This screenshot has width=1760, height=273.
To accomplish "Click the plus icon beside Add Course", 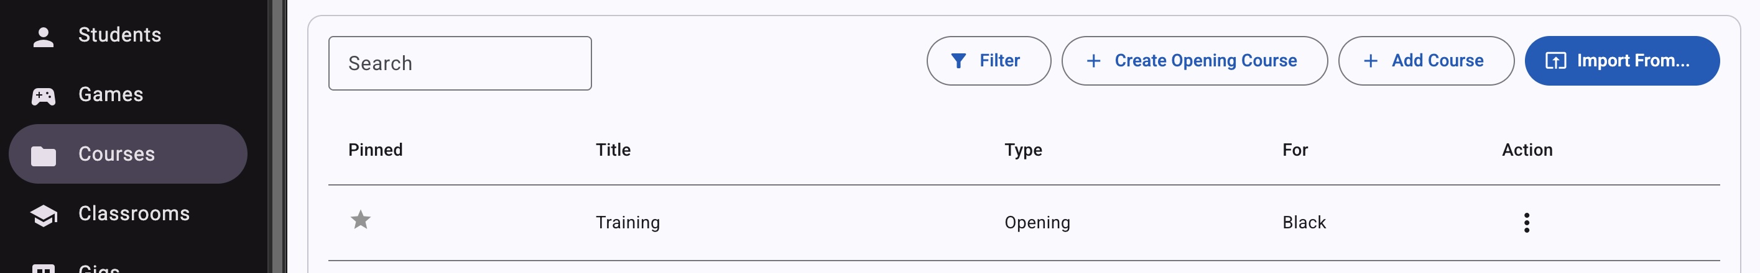I will pyautogui.click(x=1370, y=61).
